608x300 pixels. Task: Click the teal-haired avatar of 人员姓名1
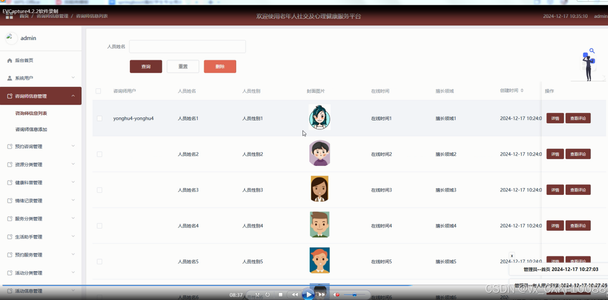tap(320, 117)
